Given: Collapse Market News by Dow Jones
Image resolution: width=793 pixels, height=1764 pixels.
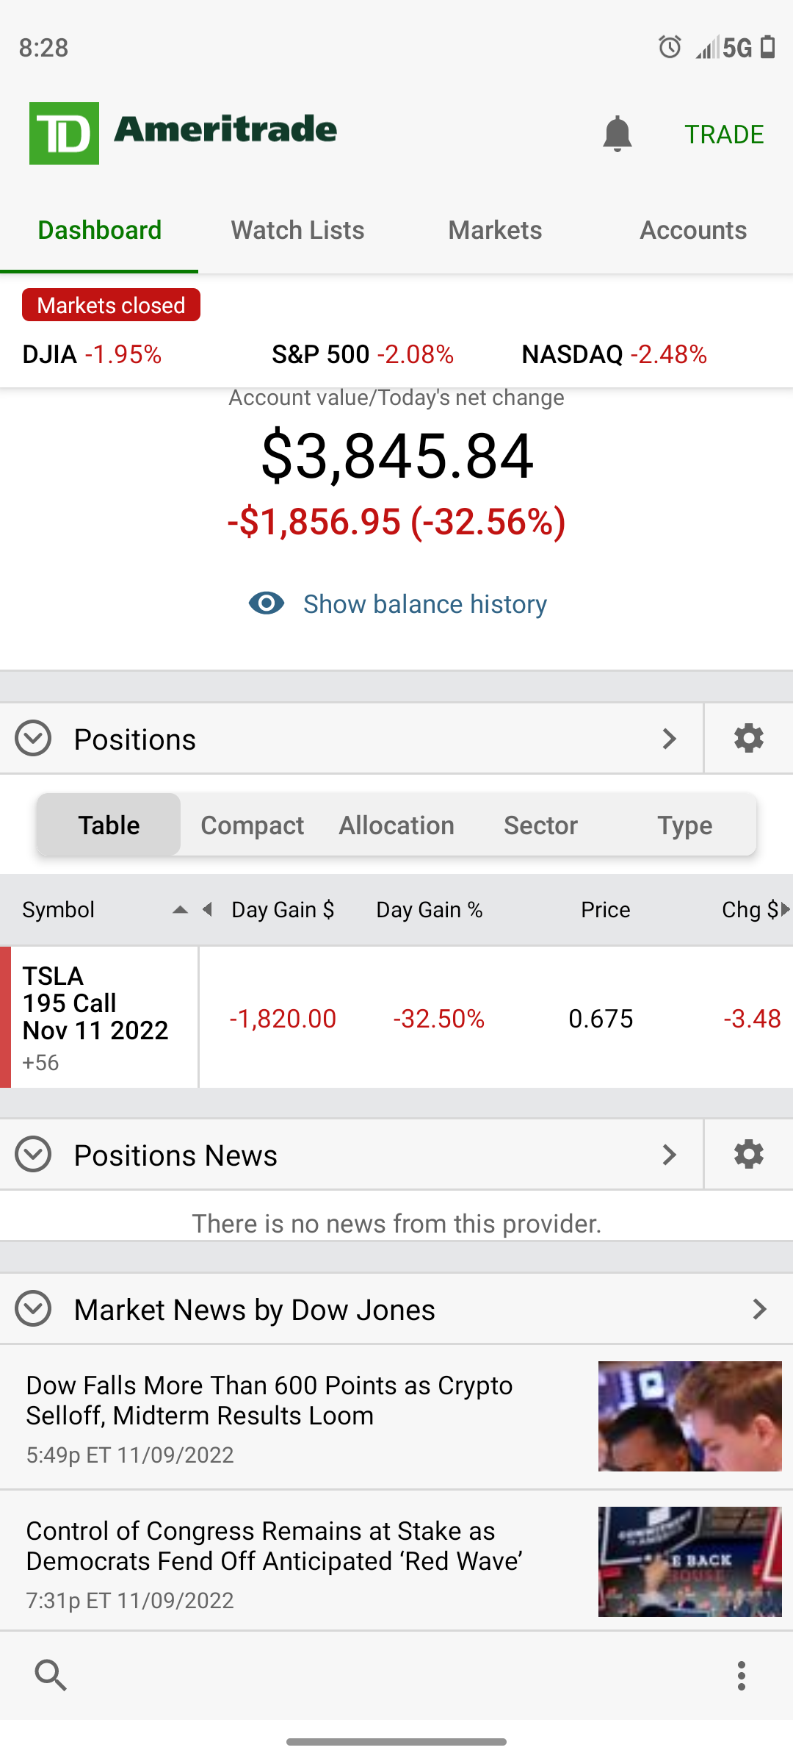Looking at the screenshot, I should coord(33,1309).
